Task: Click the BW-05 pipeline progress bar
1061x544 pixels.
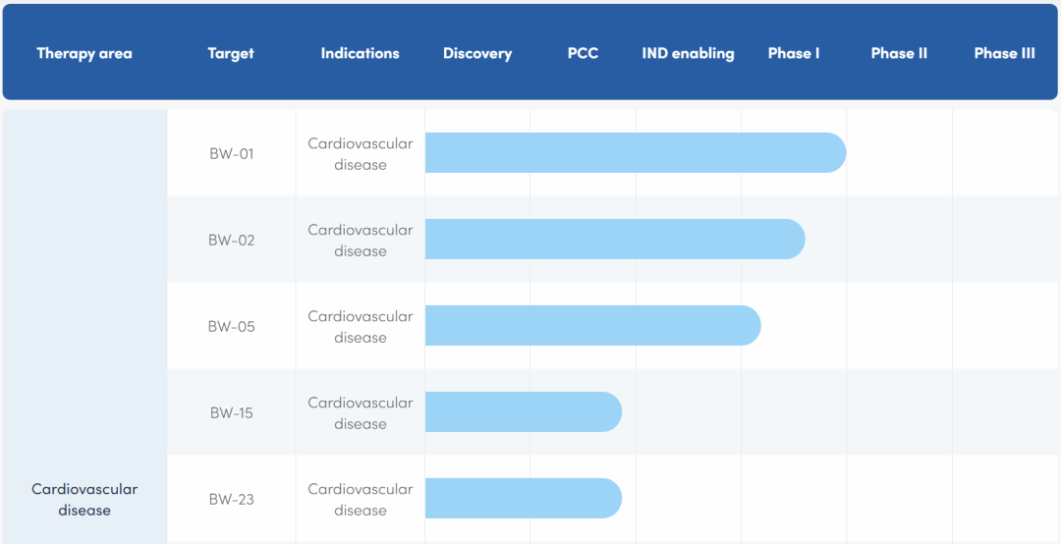Action: pyautogui.click(x=592, y=326)
